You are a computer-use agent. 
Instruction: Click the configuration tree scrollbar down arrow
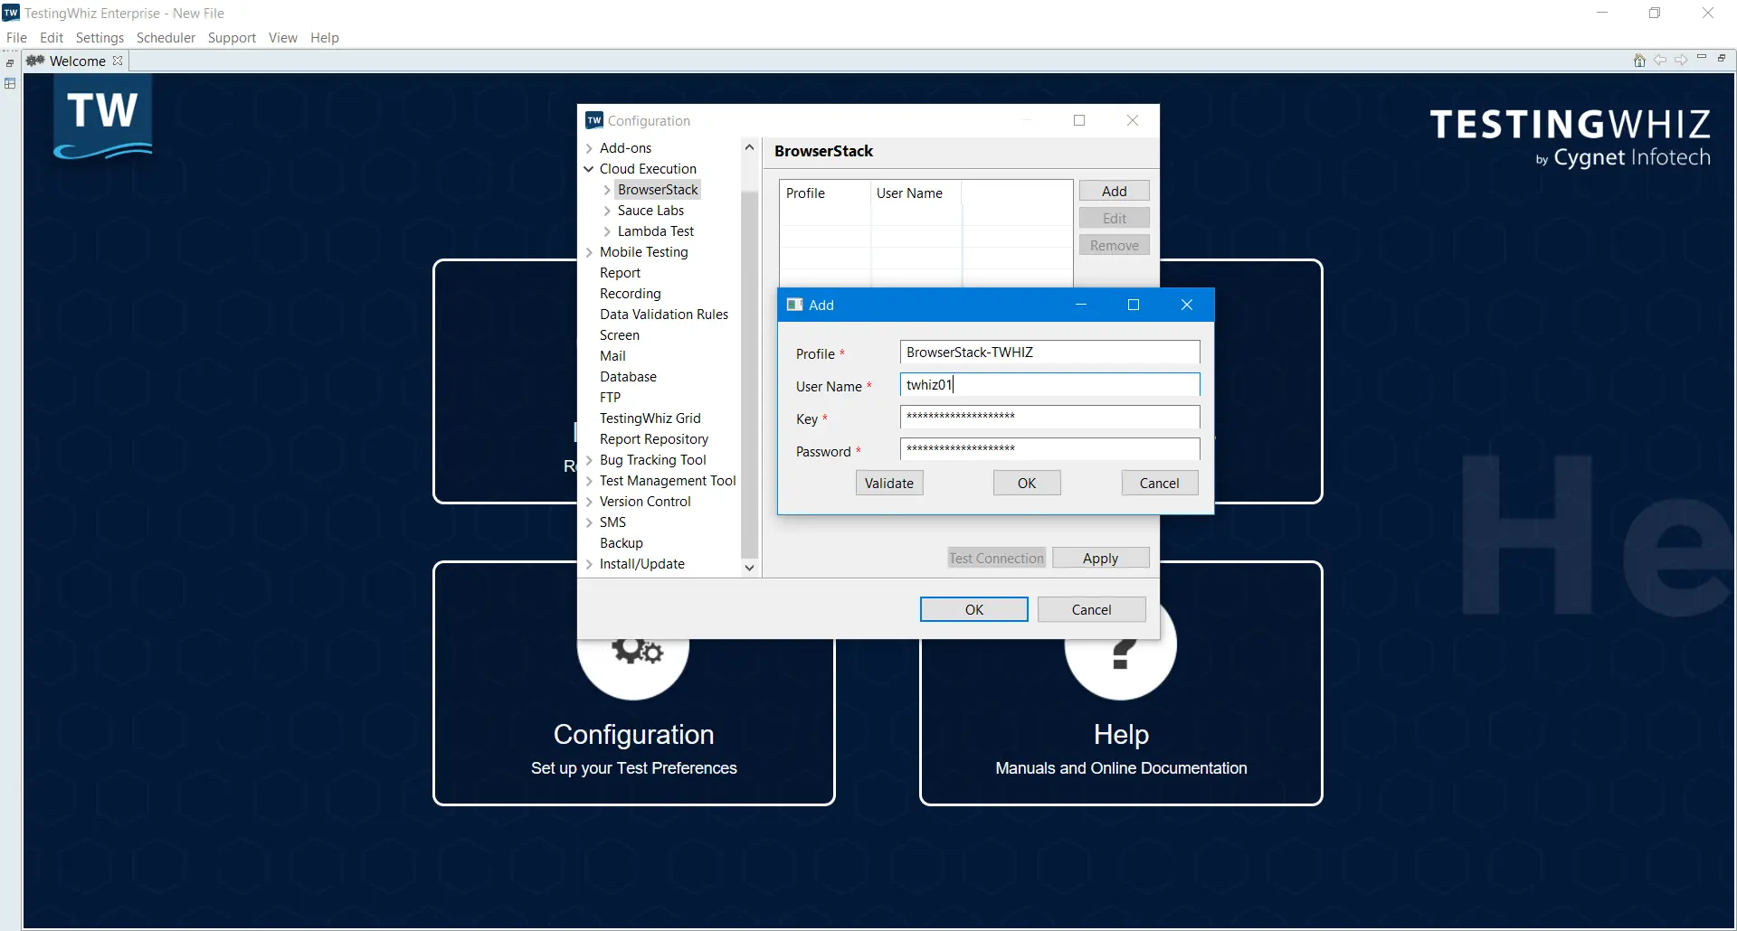[x=749, y=568]
